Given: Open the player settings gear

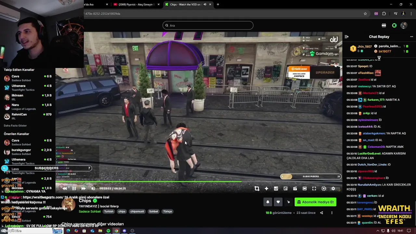Looking at the screenshot, I should point(333,188).
